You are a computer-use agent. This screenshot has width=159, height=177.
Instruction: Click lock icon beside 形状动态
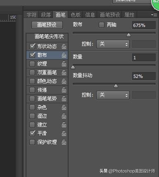(64, 46)
